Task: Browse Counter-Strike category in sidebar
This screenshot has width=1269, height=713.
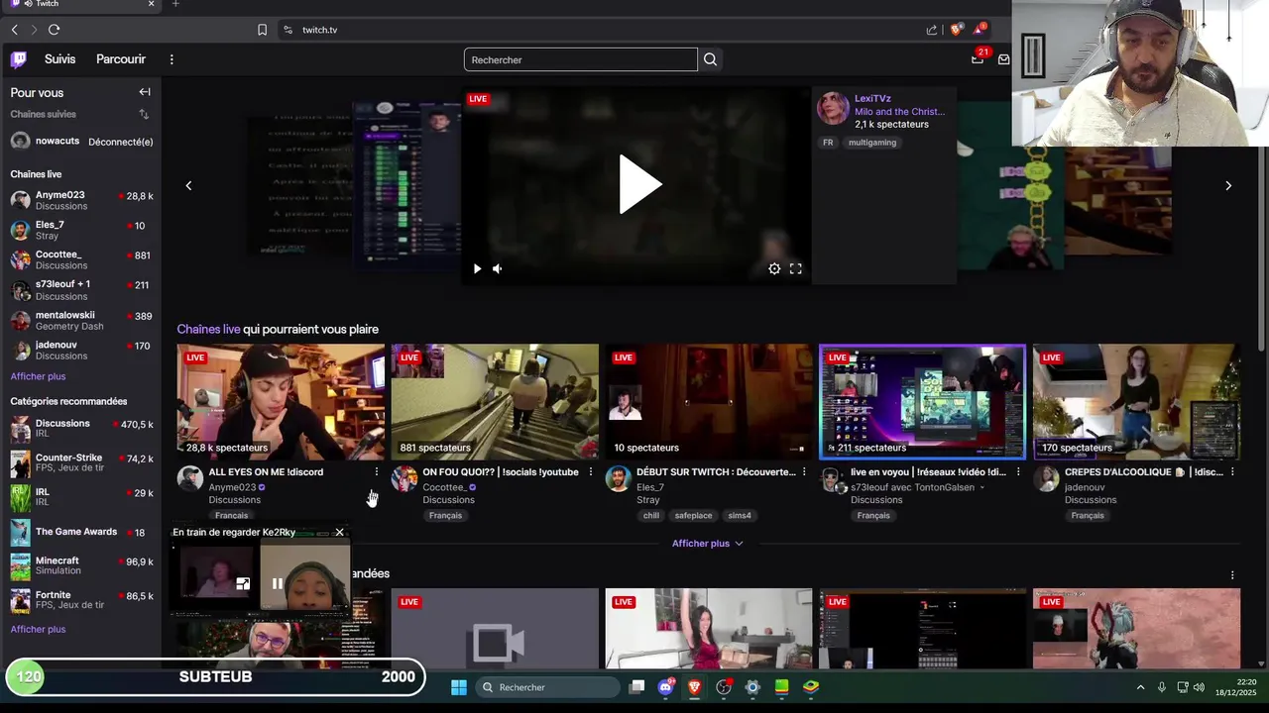Action: 81,462
